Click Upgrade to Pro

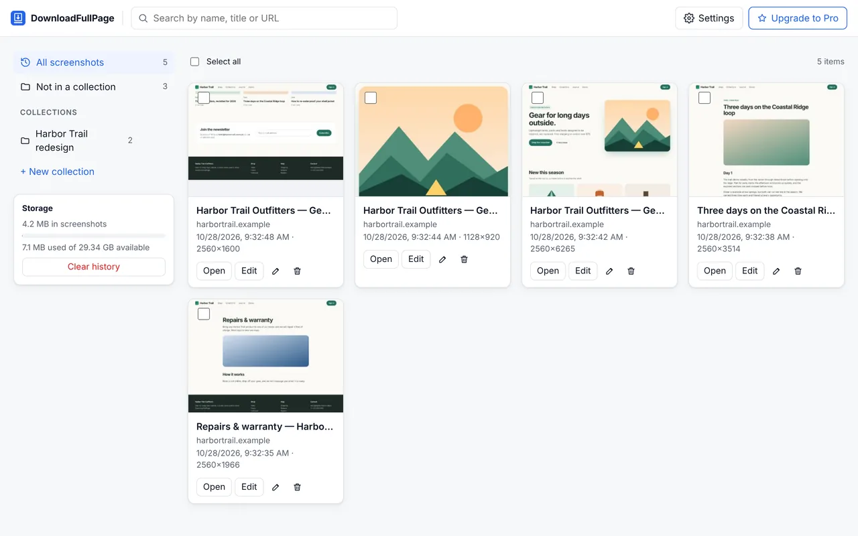click(798, 18)
